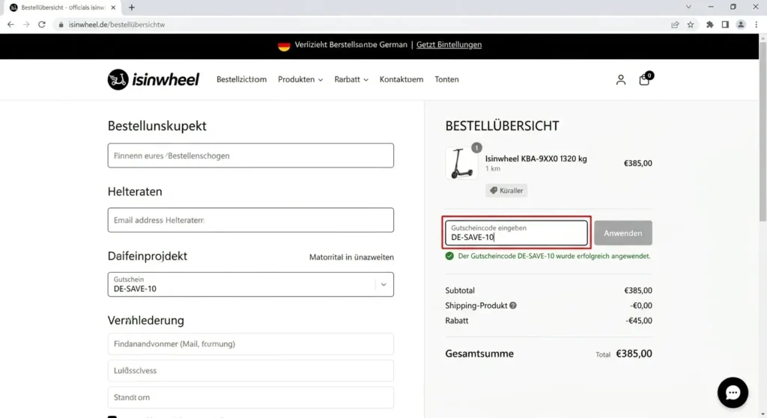Click the lock icon in address bar

(61, 25)
